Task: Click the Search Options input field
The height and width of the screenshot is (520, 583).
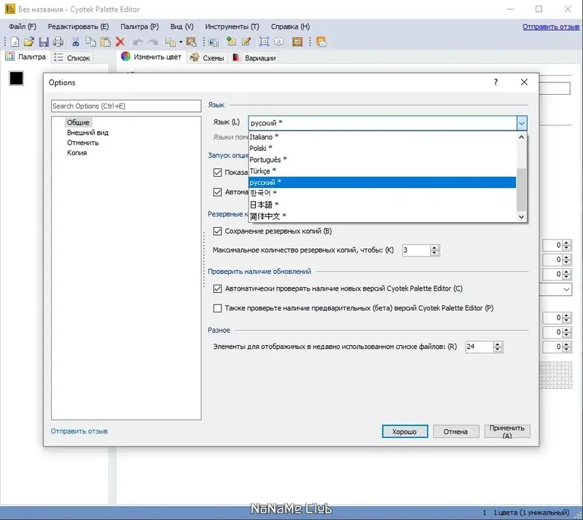Action: pyautogui.click(x=126, y=106)
